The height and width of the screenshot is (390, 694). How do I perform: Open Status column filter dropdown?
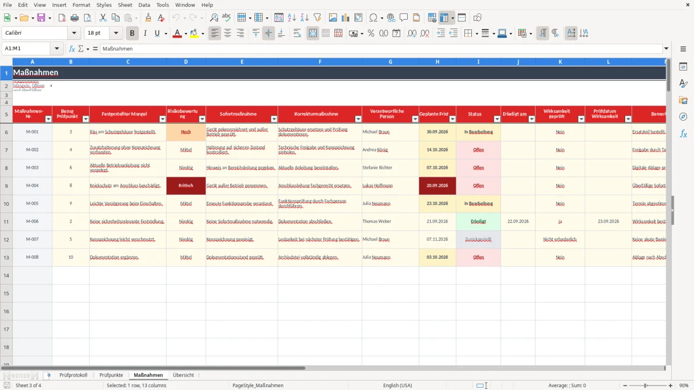coord(496,119)
